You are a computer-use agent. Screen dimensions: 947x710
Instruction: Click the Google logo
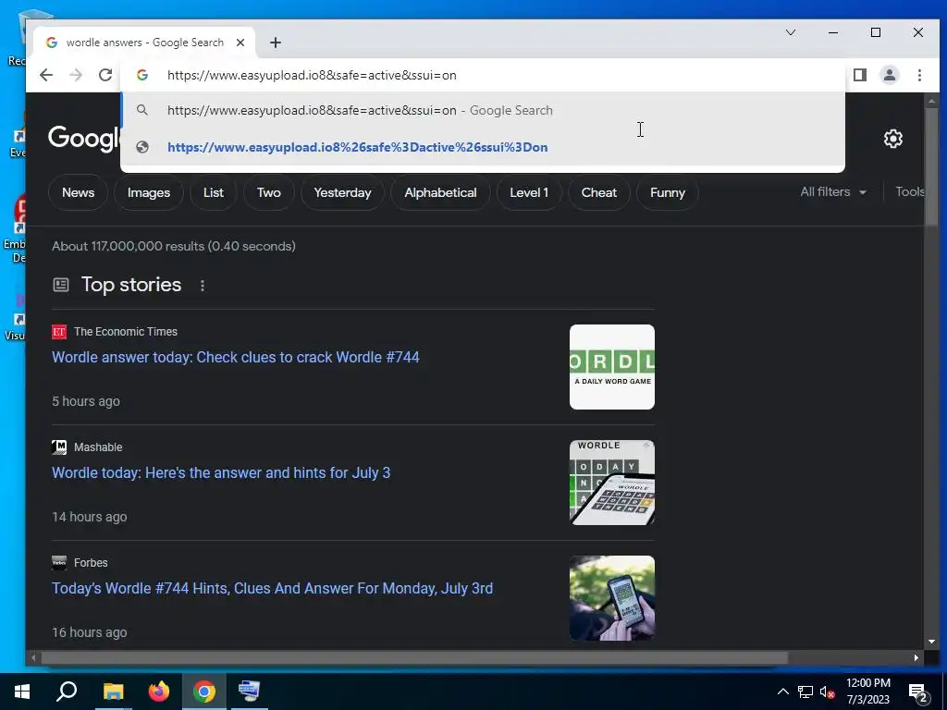tap(84, 139)
